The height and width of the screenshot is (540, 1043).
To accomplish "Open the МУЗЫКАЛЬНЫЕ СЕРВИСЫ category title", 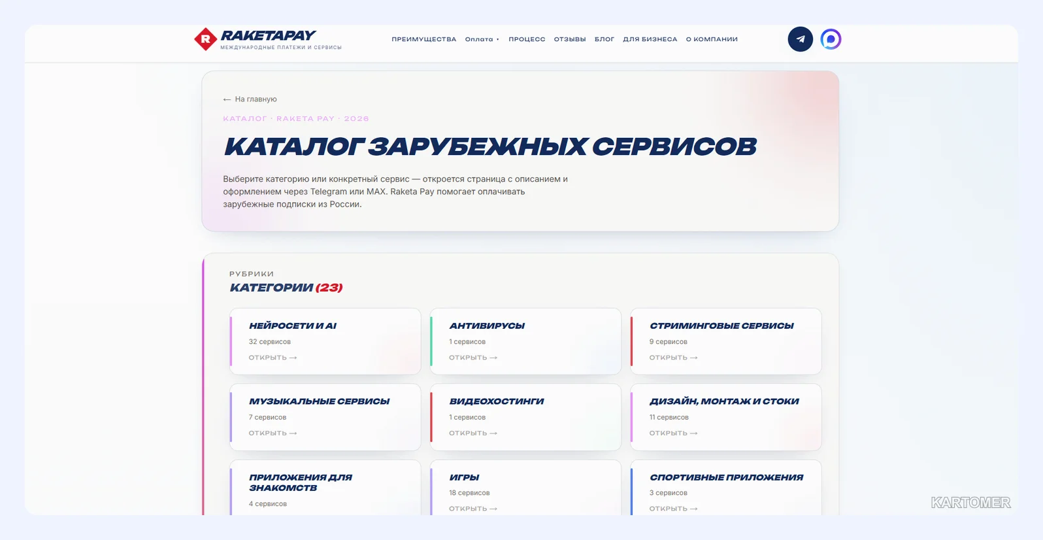I will pyautogui.click(x=319, y=401).
